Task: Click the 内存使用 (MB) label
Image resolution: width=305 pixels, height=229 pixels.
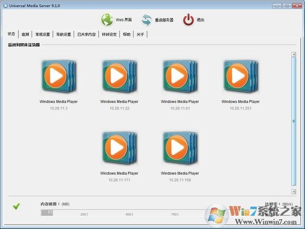Action: coord(55,204)
